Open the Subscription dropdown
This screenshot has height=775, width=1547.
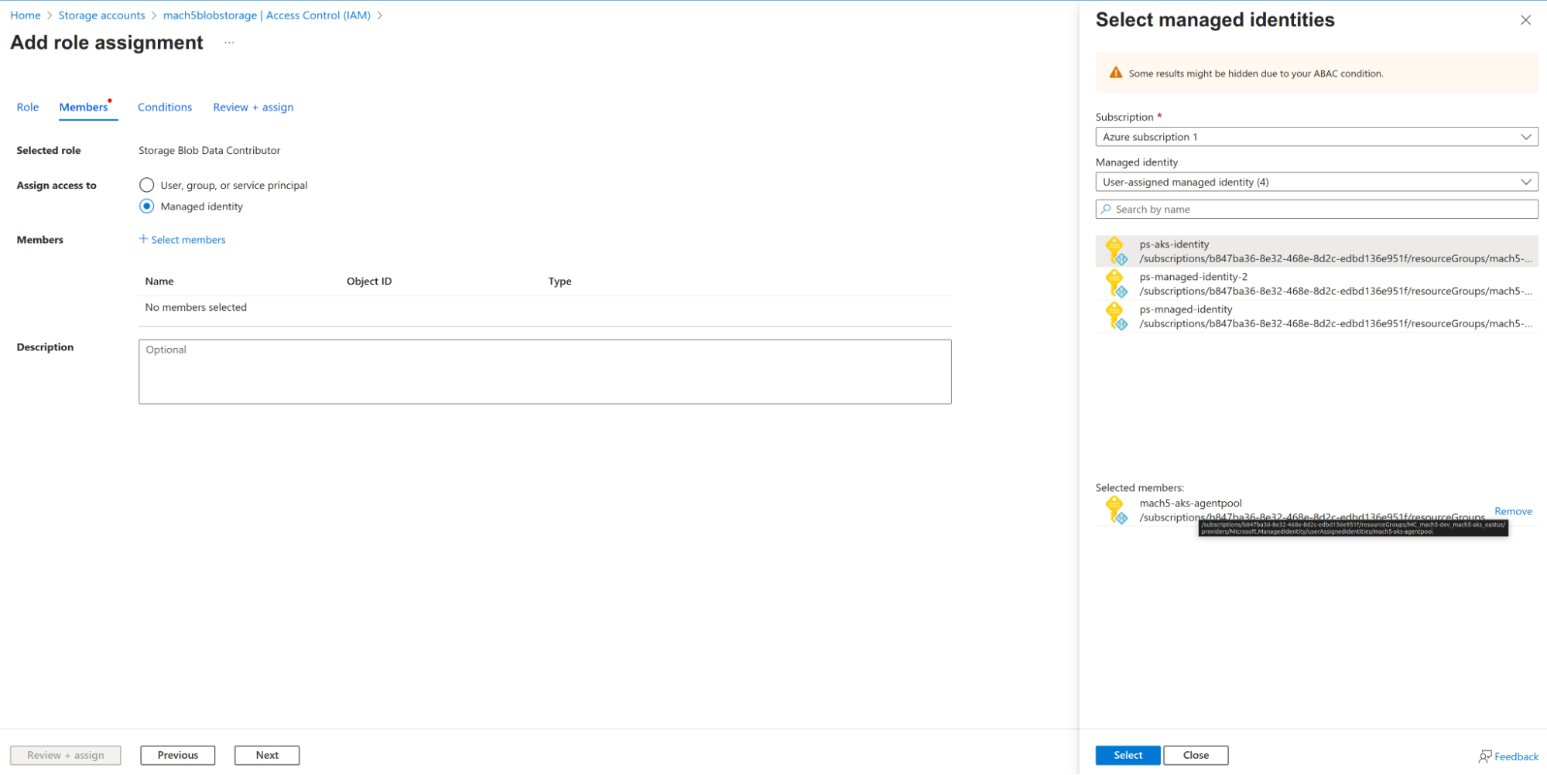[1316, 136]
